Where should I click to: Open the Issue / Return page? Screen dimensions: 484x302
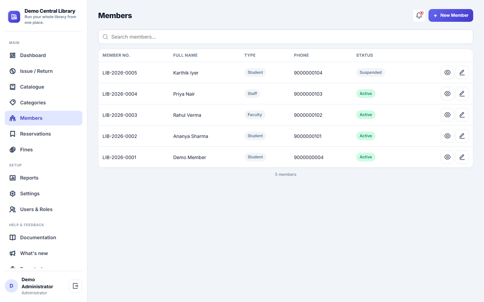pyautogui.click(x=43, y=71)
